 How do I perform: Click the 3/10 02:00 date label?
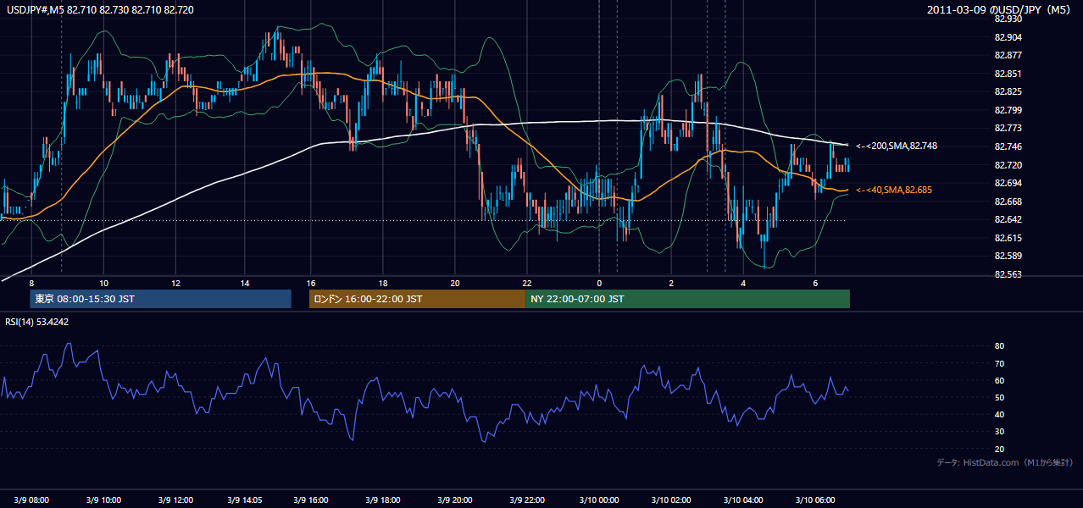(x=670, y=500)
